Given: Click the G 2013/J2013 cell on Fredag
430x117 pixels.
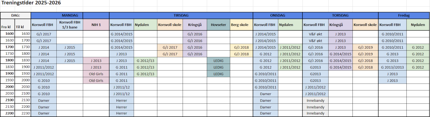Looking at the screenshot, I should pyautogui.click(x=392, y=67).
